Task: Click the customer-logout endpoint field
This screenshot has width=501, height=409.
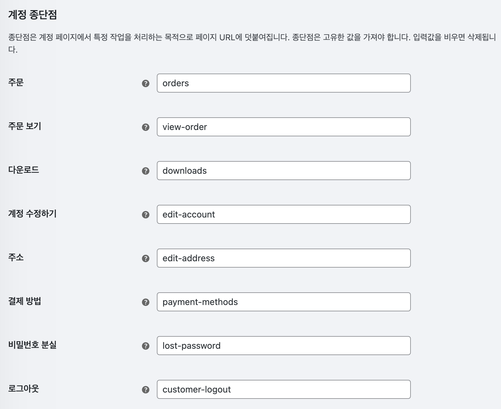Action: pos(284,389)
